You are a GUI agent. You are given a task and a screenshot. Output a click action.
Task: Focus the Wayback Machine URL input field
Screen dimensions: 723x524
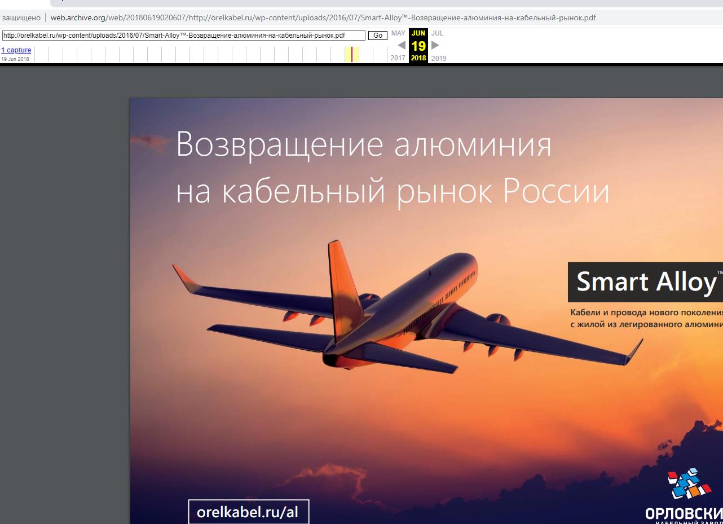click(x=184, y=36)
